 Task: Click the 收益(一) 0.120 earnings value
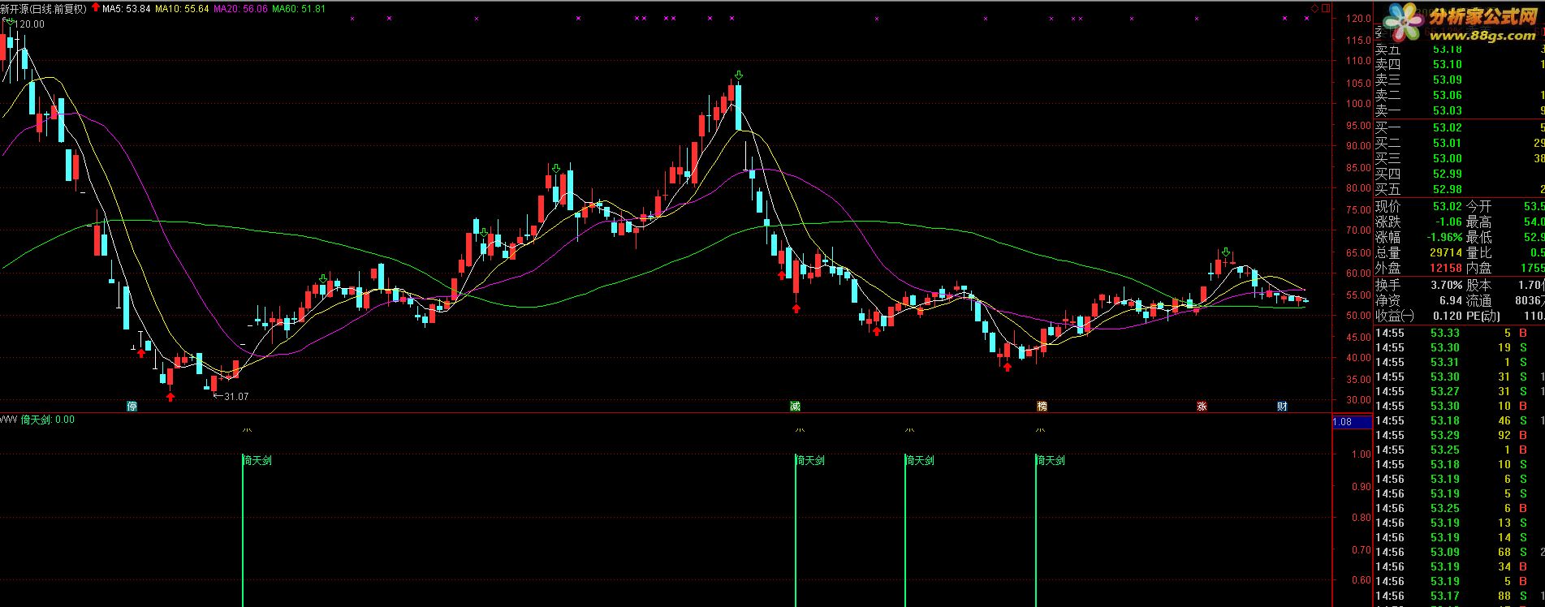[1448, 316]
